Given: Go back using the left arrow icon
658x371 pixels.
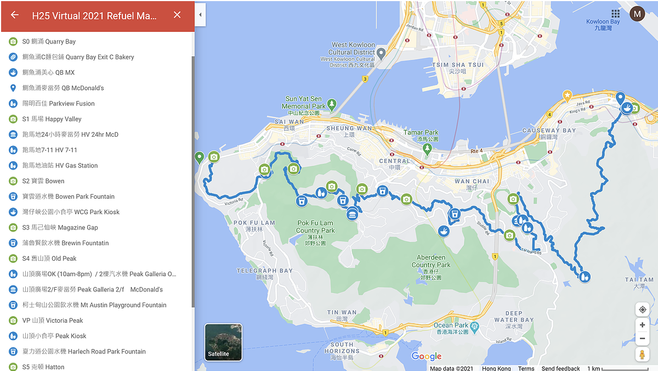Looking at the screenshot, I should [15, 15].
